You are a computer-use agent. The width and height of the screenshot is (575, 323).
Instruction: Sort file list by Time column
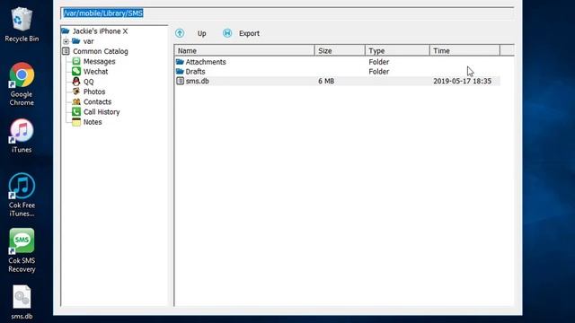[x=464, y=50]
